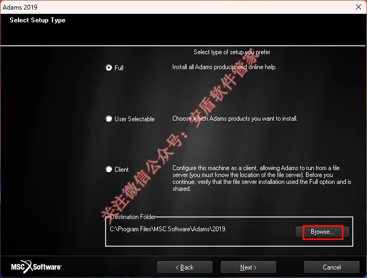Click the 'Adams 2019' window title

click(20, 7)
